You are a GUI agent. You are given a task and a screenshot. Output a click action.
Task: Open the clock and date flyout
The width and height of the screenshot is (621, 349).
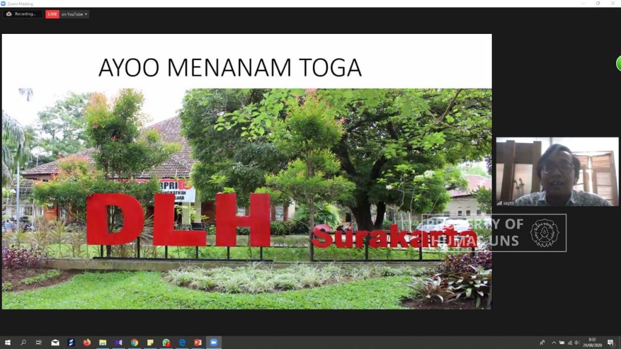[592, 343]
